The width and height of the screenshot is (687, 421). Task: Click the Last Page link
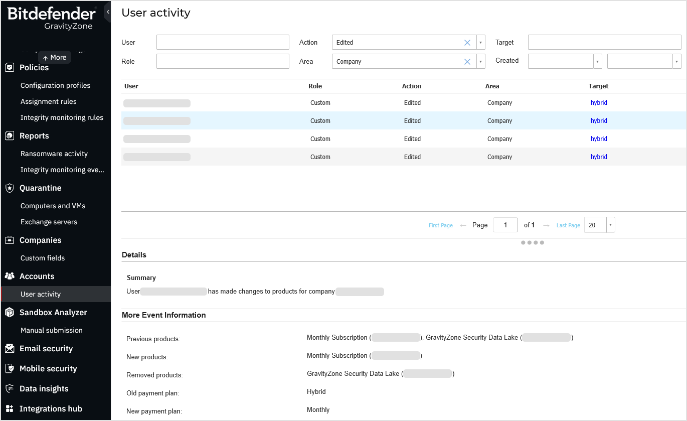[x=568, y=225]
